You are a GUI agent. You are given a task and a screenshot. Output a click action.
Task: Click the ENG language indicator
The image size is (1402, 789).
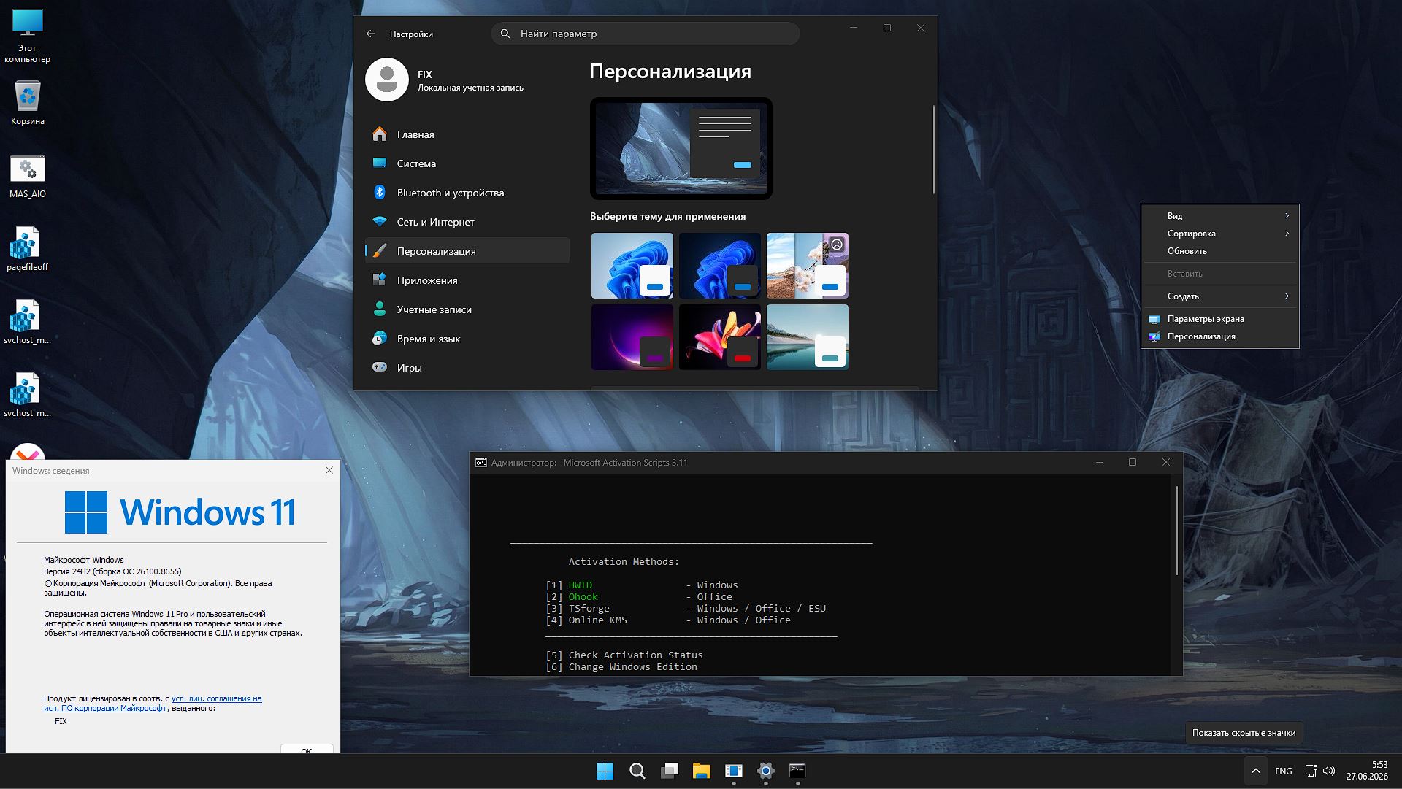click(1283, 771)
